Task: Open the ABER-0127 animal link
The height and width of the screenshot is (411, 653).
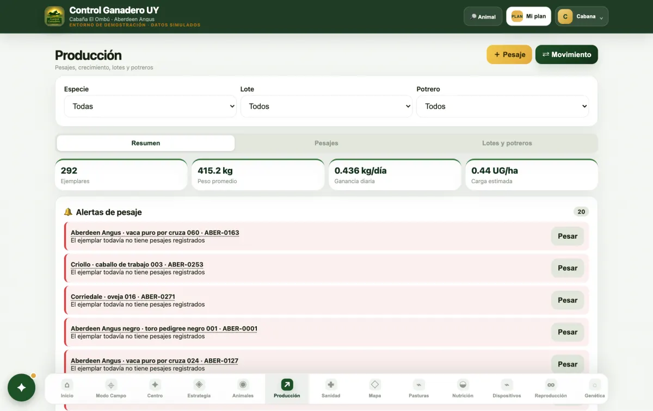Action: point(155,360)
